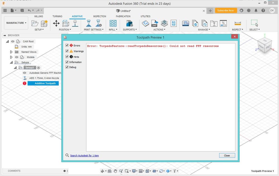Viewport: 279px width, 176px height.
Task: Select the Move components tool
Action: pos(56,23)
